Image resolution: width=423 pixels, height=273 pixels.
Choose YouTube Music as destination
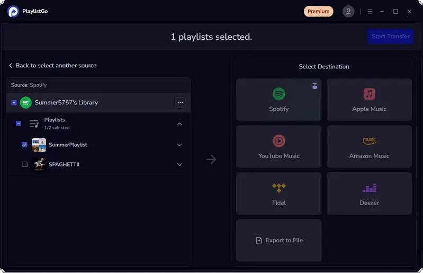tap(278, 146)
